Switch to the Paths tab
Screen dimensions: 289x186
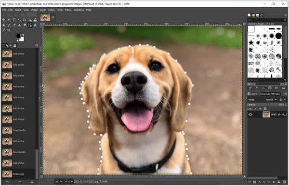[x=276, y=94]
